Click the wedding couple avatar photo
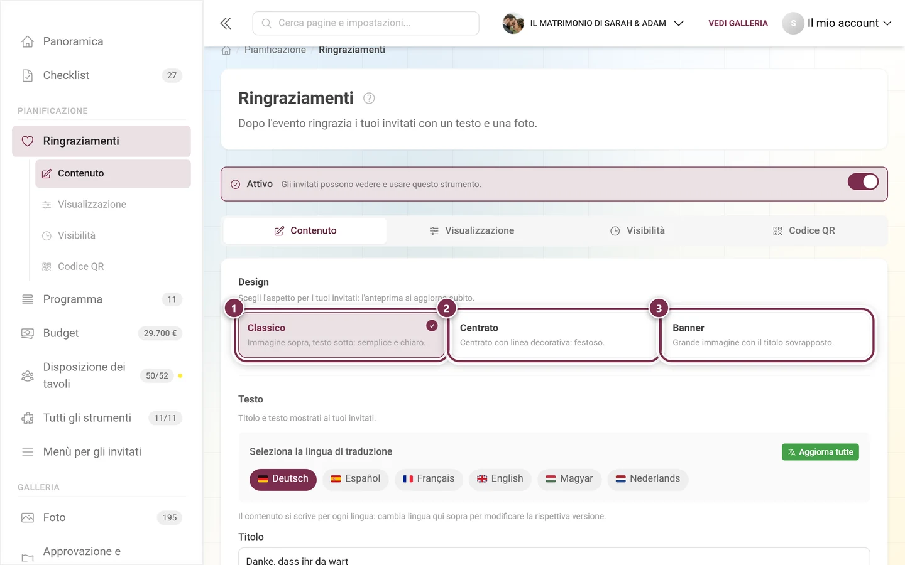Viewport: 905px width, 565px height. coord(513,23)
